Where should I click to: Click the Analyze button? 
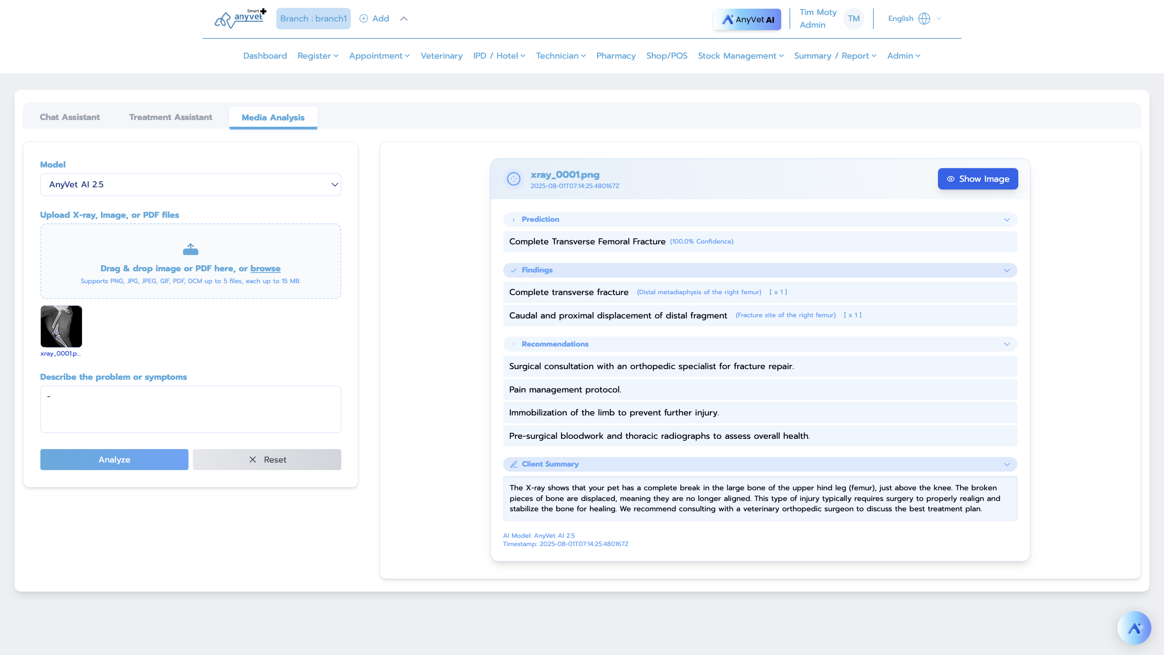coord(114,459)
